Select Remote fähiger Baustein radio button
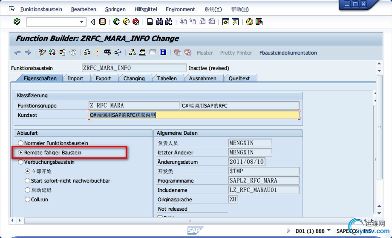The height and width of the screenshot is (238, 392). 20,152
